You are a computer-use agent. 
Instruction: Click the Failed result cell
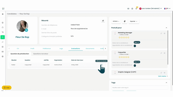click(13, 65)
